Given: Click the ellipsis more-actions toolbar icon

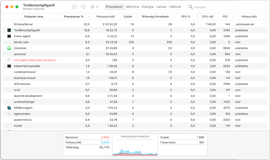Looking at the screenshot, I should tap(92, 7).
